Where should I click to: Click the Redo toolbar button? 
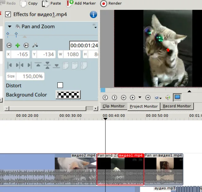[8, 3]
